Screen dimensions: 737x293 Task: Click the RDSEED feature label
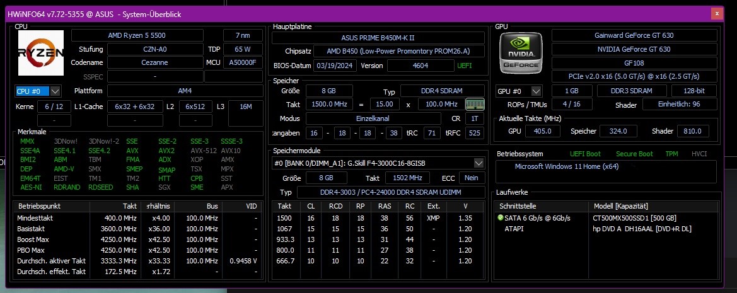(x=101, y=187)
